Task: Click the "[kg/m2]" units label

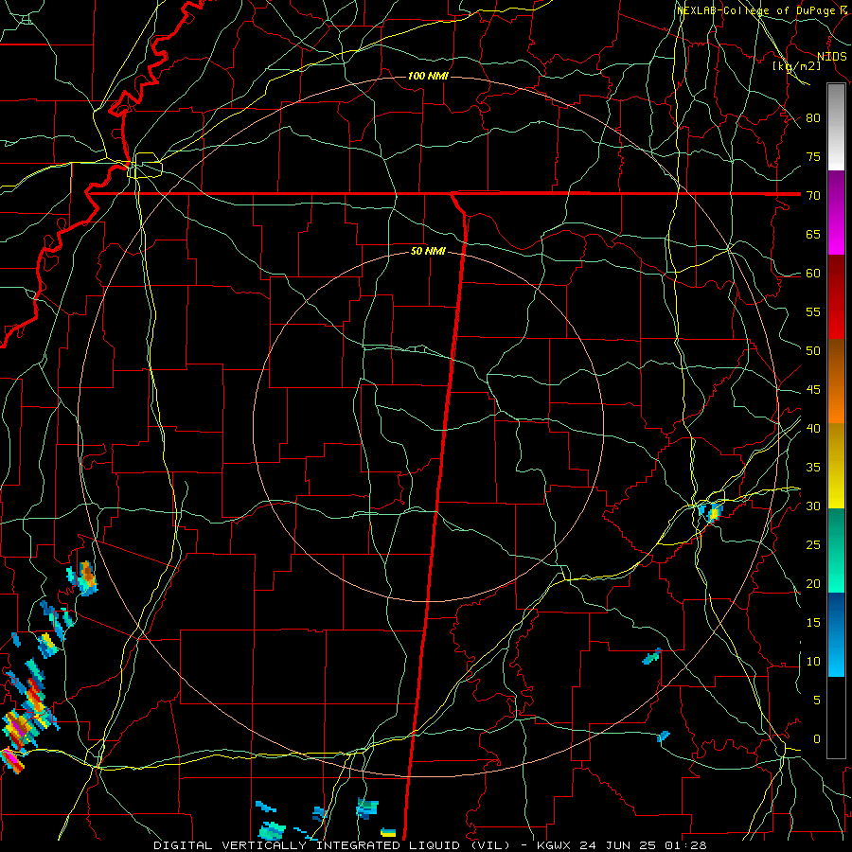Action: 796,66
